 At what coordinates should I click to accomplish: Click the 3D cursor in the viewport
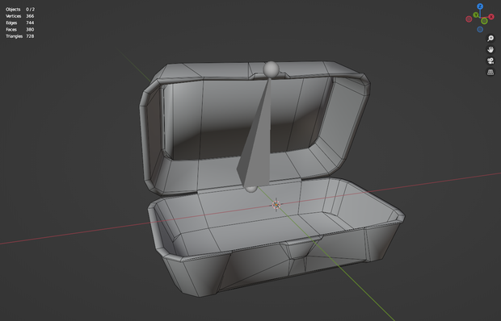[276, 205]
